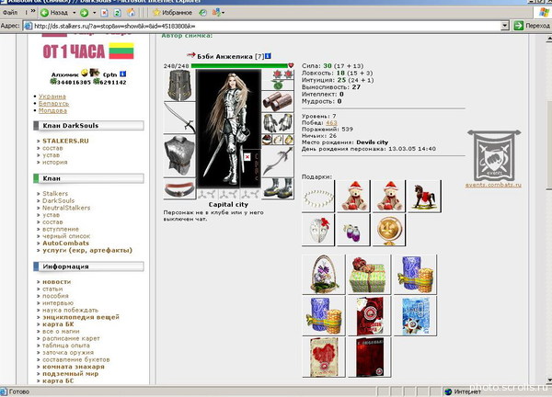Open the карта БК link
The image size is (552, 397).
(58, 323)
